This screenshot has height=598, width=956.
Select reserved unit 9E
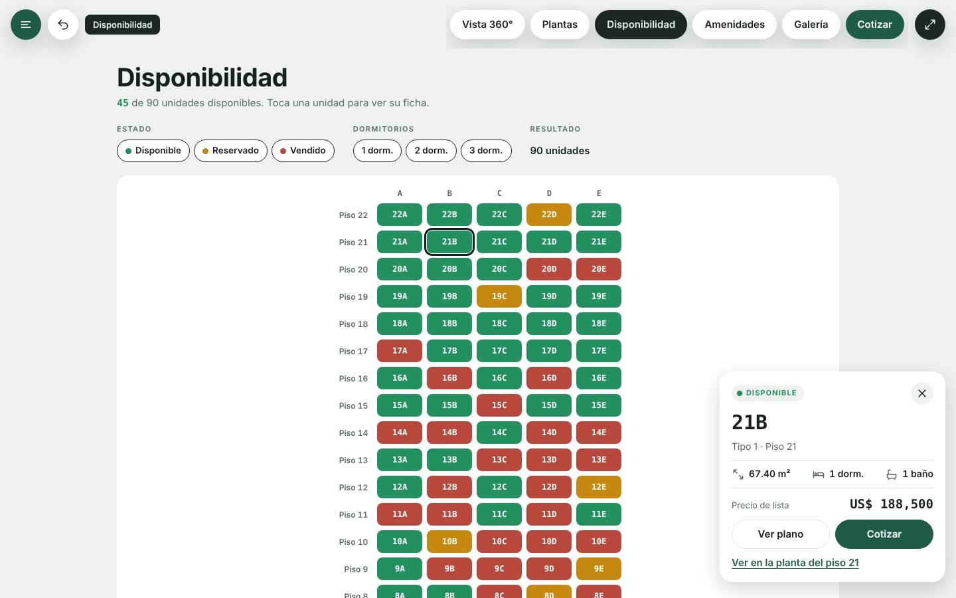coord(599,569)
